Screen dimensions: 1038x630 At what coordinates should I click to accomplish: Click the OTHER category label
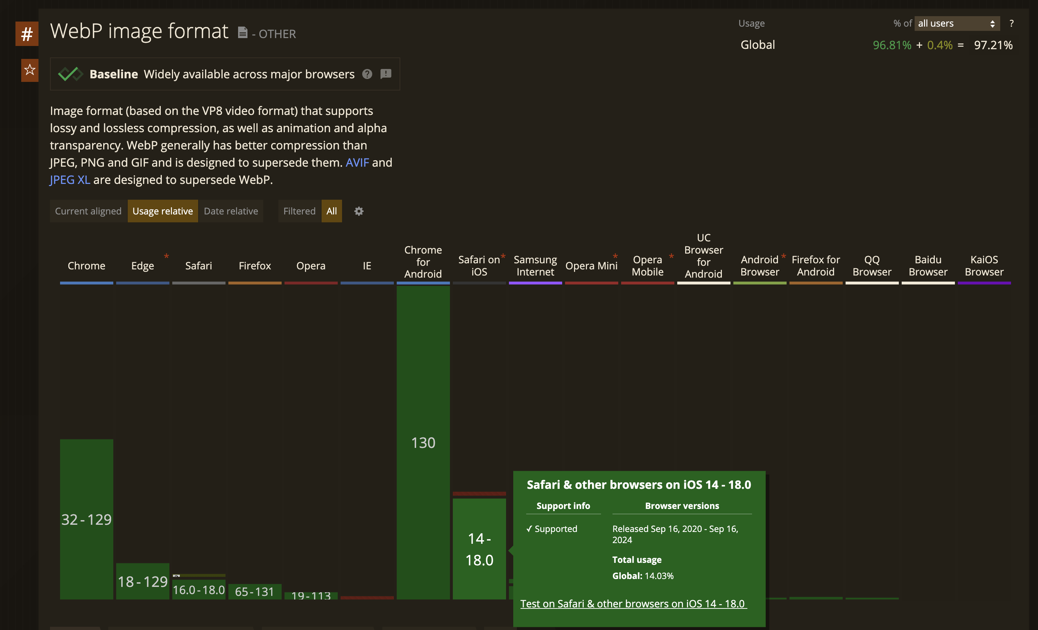click(277, 34)
